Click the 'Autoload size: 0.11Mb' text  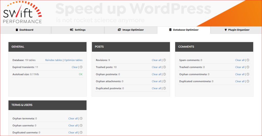pos(26,74)
